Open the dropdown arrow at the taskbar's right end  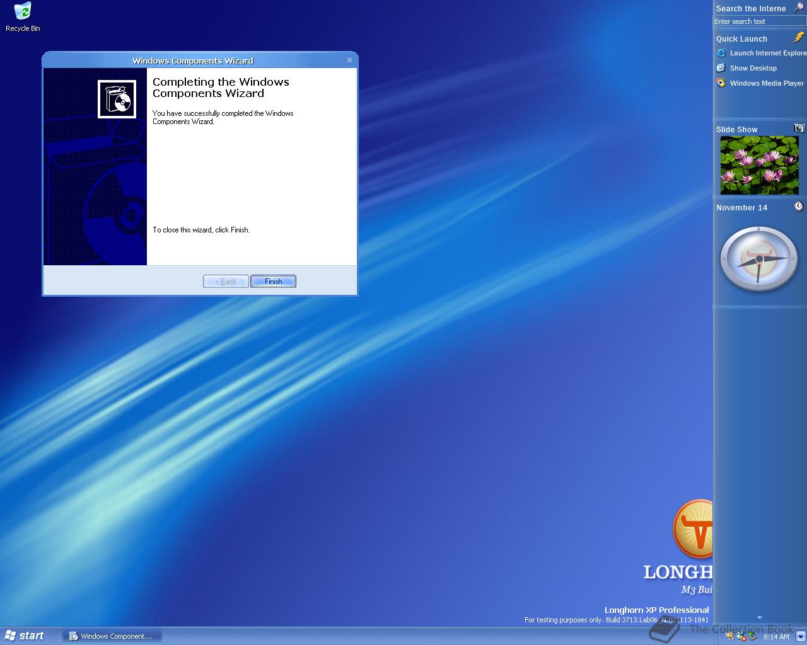pyautogui.click(x=801, y=636)
